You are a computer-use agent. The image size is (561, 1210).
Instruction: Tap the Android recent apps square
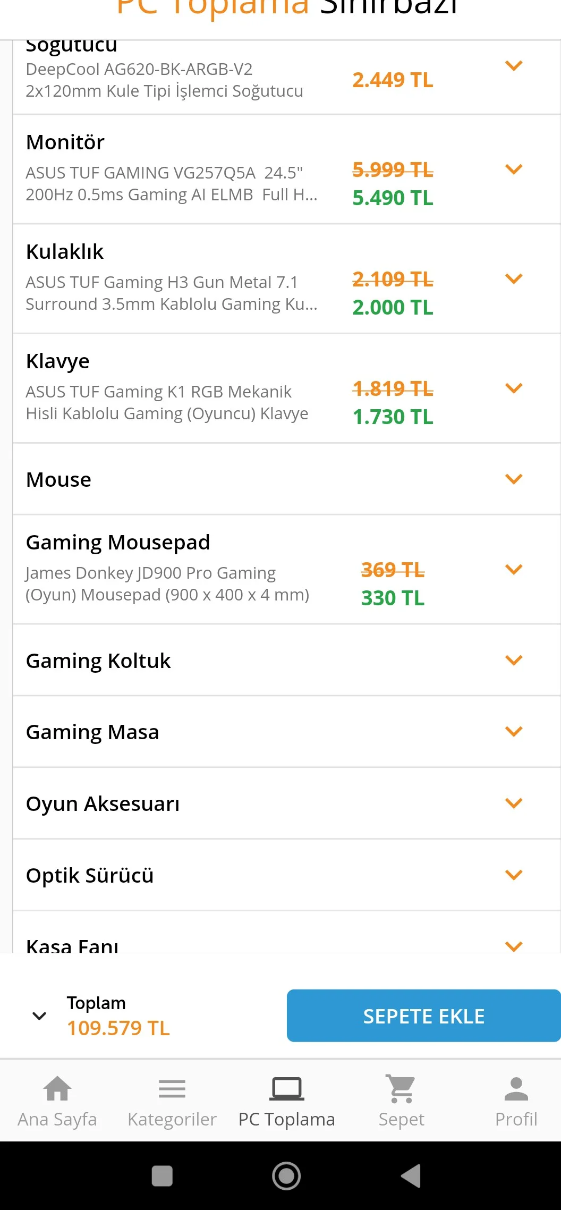click(x=162, y=1175)
